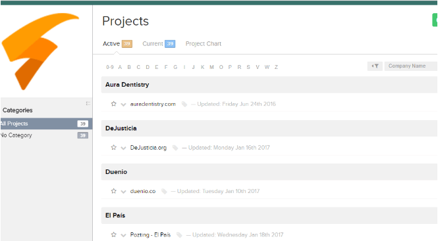Click Updated Wednesday Jan 18th 2017 text
The width and height of the screenshot is (438, 241).
point(238,235)
